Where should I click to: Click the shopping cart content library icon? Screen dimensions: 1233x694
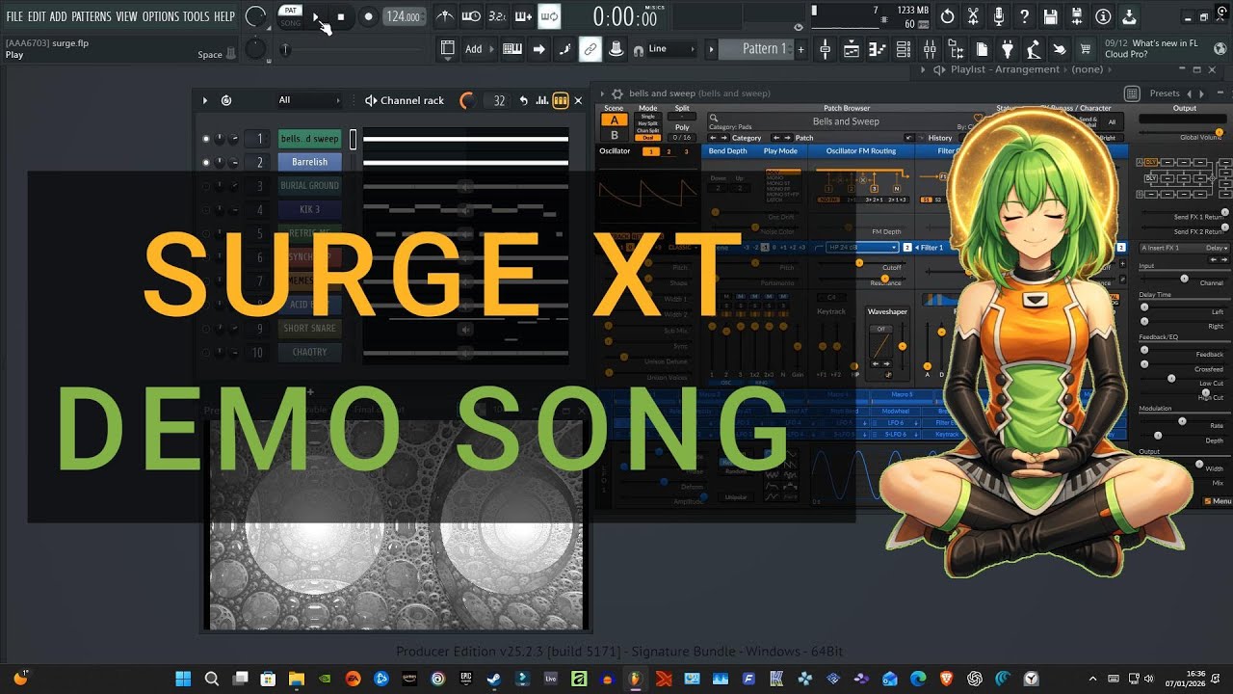(1086, 50)
